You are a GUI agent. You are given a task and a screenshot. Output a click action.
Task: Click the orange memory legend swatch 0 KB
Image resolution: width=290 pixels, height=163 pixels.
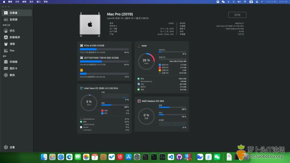(160, 70)
